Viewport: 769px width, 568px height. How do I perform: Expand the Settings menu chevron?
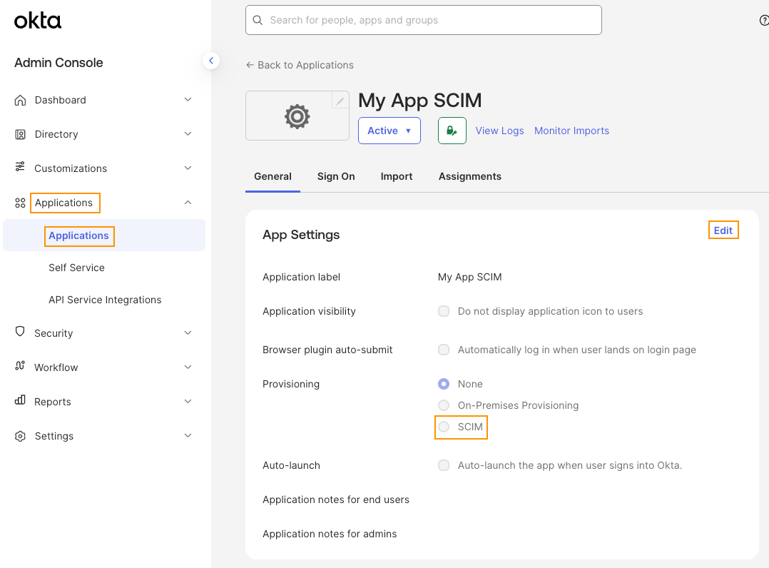coord(188,435)
